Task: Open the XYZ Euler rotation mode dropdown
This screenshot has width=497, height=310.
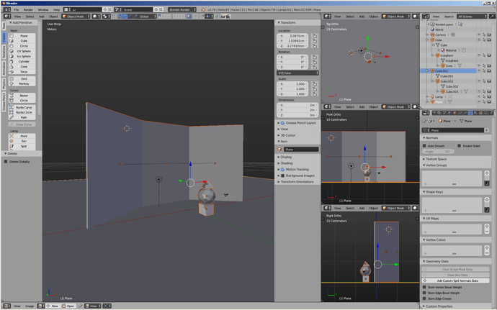Action: pos(297,73)
